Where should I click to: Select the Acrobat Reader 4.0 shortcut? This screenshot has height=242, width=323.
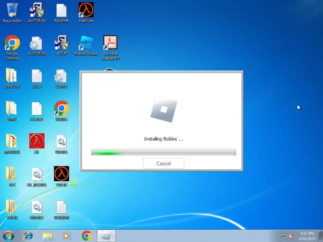[111, 48]
